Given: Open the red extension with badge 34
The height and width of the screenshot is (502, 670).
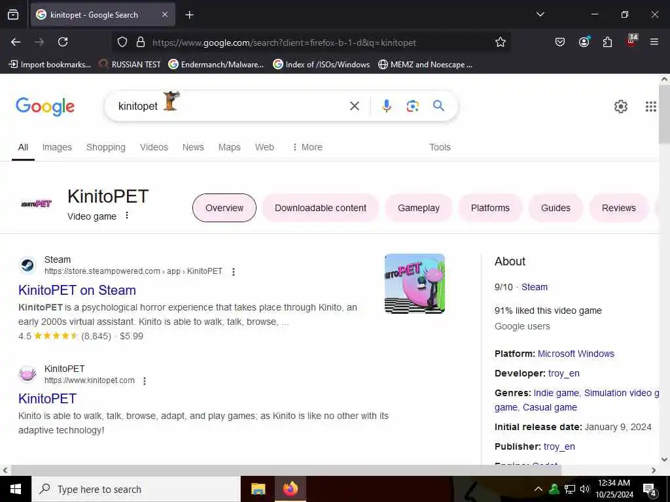Looking at the screenshot, I should pos(631,41).
